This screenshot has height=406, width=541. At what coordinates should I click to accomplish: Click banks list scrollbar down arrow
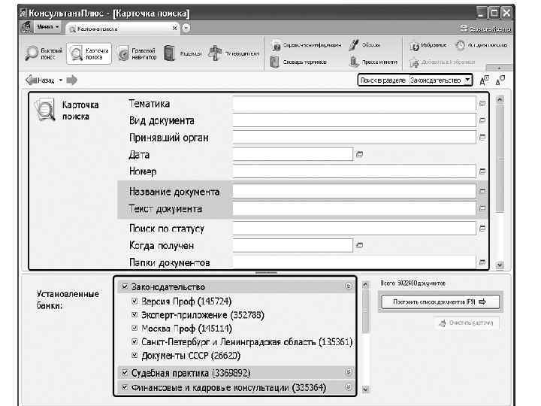coord(365,389)
